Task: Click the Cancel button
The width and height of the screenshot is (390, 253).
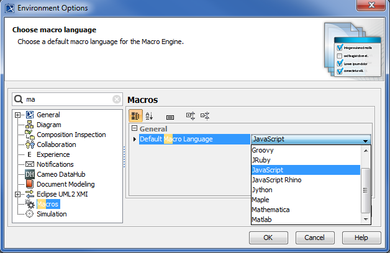Action: click(315, 237)
